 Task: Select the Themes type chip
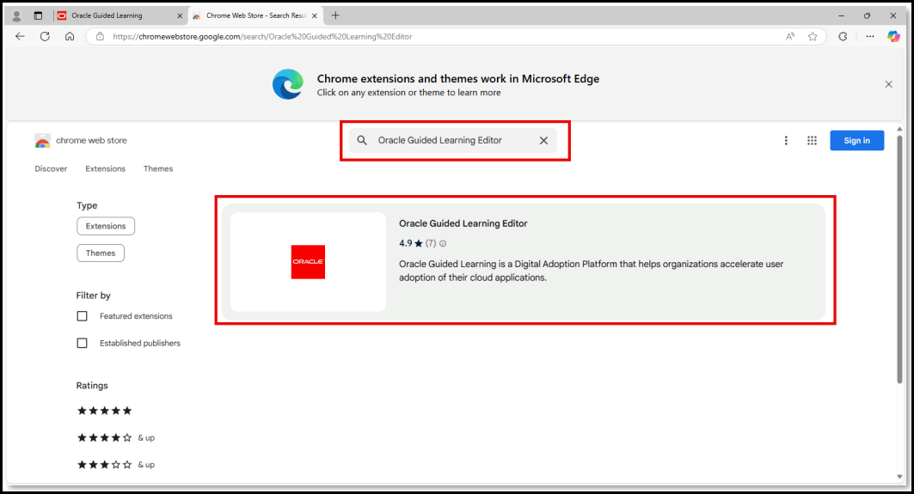101,253
